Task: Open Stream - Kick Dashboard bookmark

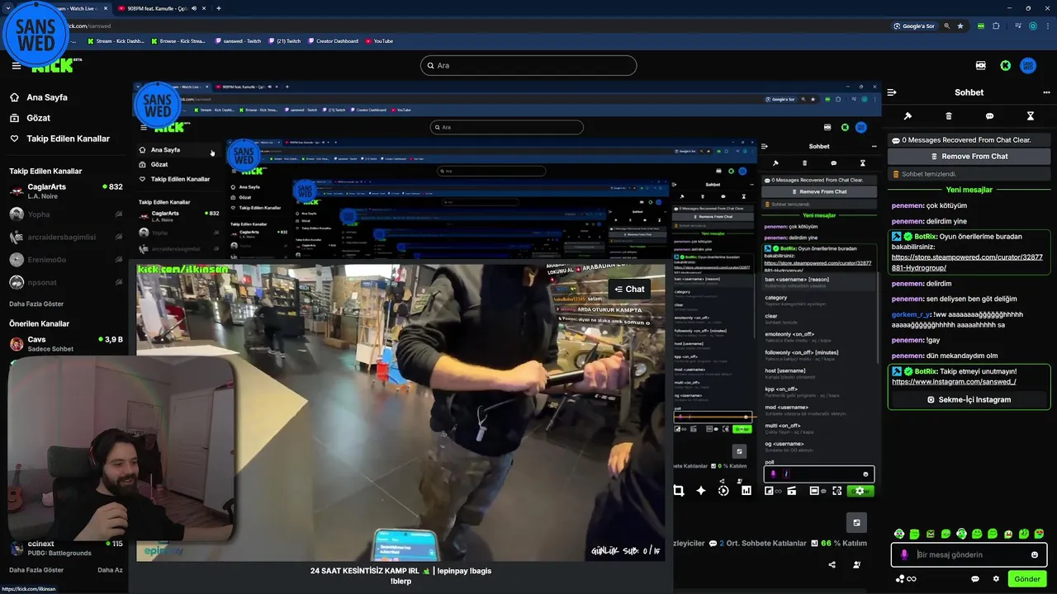Action: pyautogui.click(x=115, y=41)
